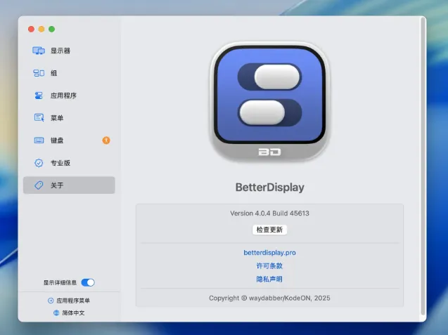Click the 组 groups icon

(x=39, y=73)
